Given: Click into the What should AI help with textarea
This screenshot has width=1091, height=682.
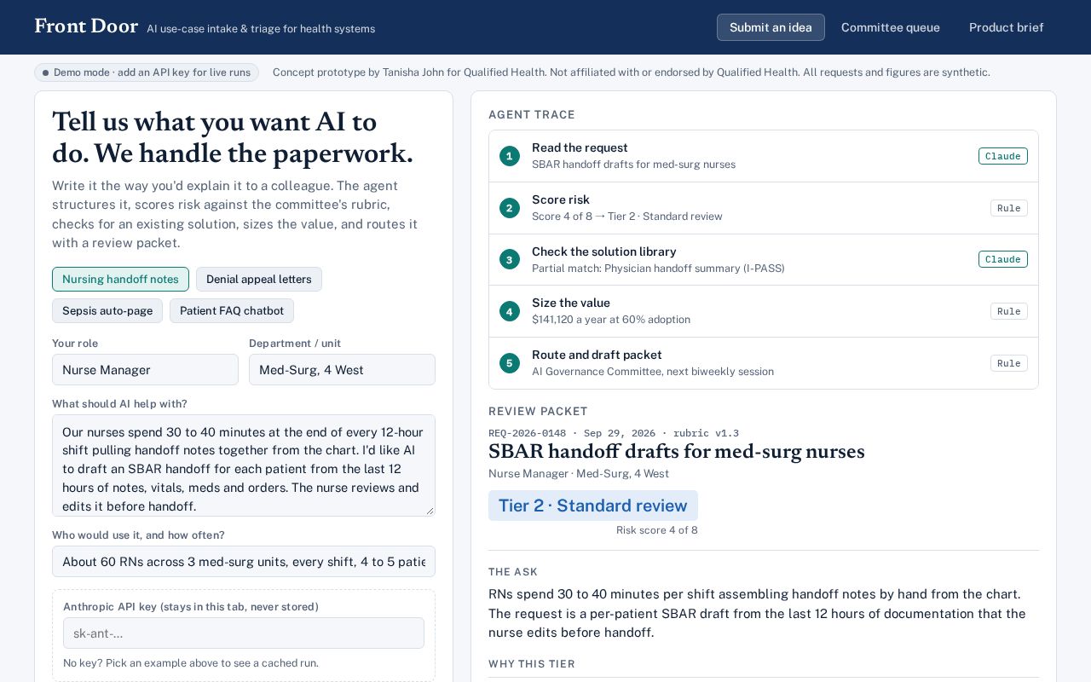Looking at the screenshot, I should pos(244,465).
